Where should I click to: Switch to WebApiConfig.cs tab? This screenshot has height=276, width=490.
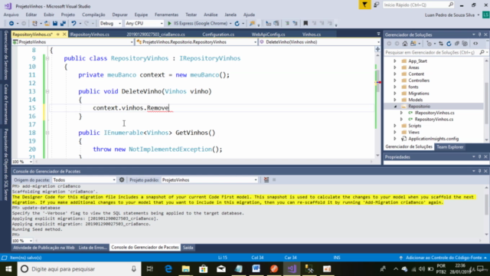click(268, 34)
